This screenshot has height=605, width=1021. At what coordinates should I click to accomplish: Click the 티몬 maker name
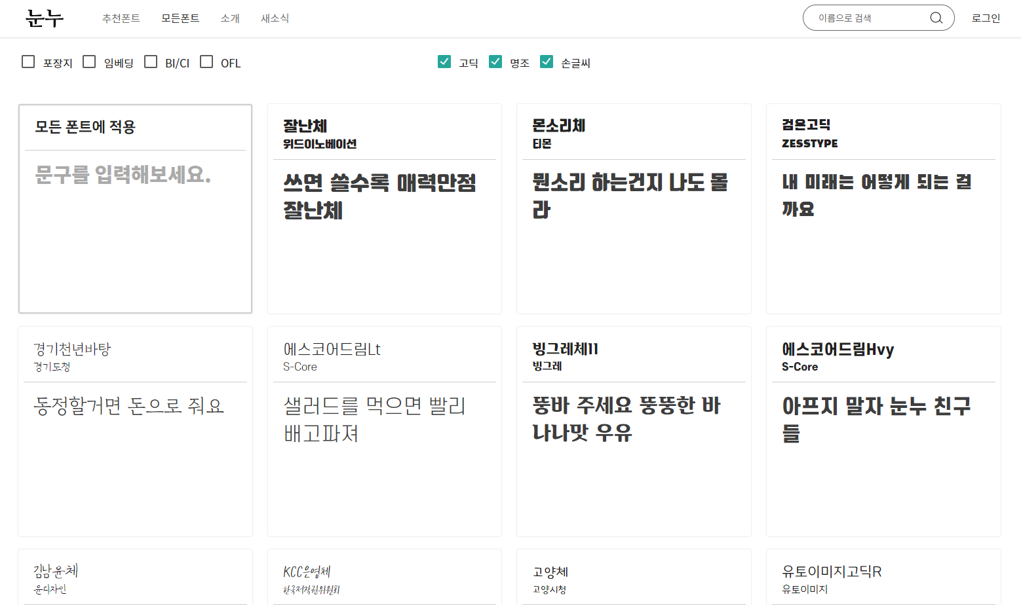pyautogui.click(x=542, y=143)
